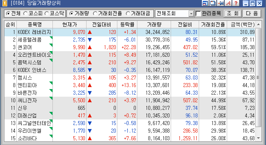Click the green corner marker on 써니전자 row
This screenshot has width=266, height=145.
[51, 98]
